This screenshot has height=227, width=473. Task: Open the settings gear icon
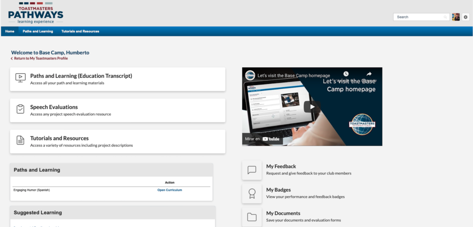coord(466,17)
